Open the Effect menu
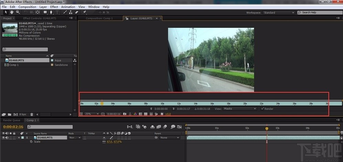The height and width of the screenshot is (162, 343). (x=54, y=7)
